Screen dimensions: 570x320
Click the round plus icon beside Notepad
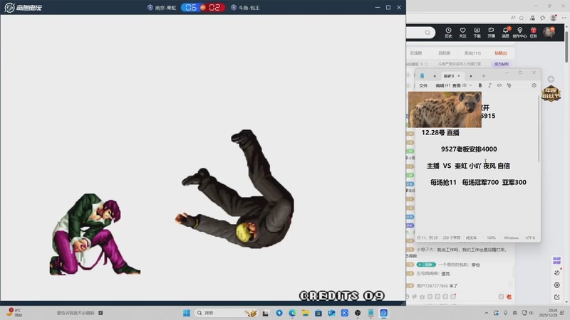[x=551, y=79]
